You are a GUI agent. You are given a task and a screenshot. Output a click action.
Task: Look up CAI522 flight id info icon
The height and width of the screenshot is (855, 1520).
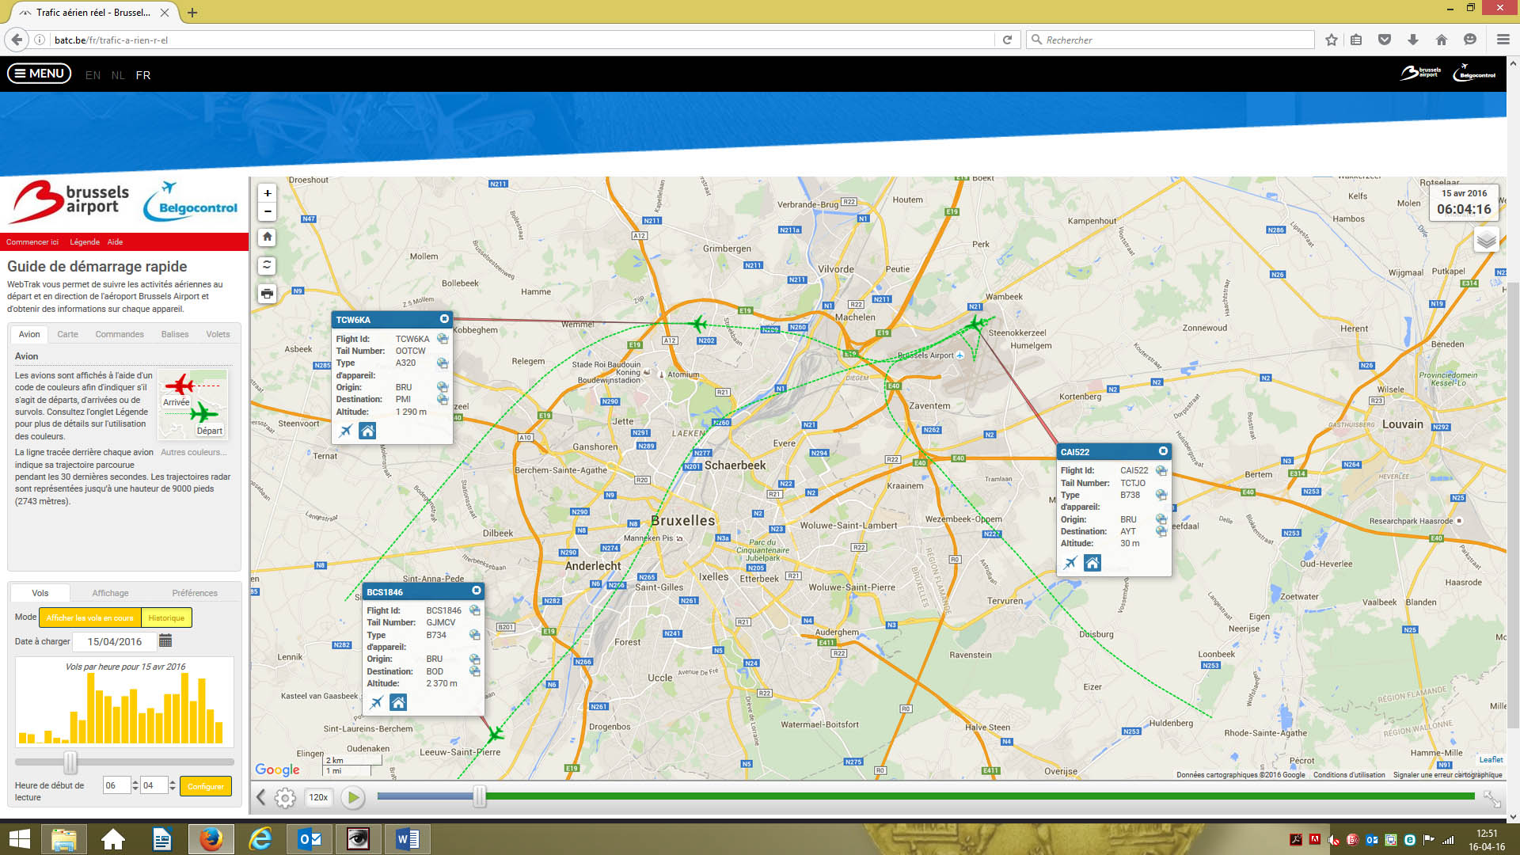tap(1161, 470)
